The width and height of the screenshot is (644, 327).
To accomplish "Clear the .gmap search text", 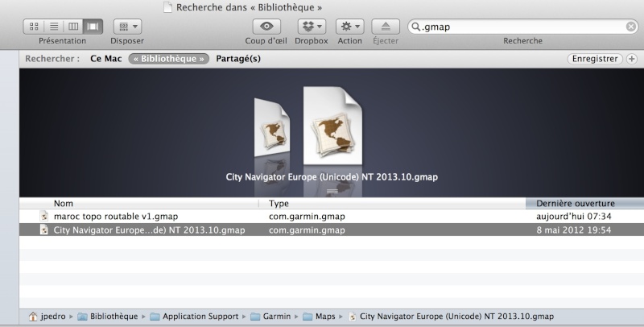I will (x=631, y=27).
